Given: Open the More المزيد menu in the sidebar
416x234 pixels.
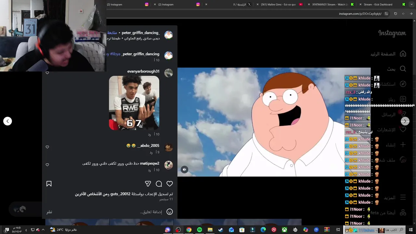Looking at the screenshot, I should (395, 198).
